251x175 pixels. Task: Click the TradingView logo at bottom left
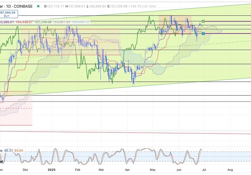pyautogui.click(x=2, y=162)
